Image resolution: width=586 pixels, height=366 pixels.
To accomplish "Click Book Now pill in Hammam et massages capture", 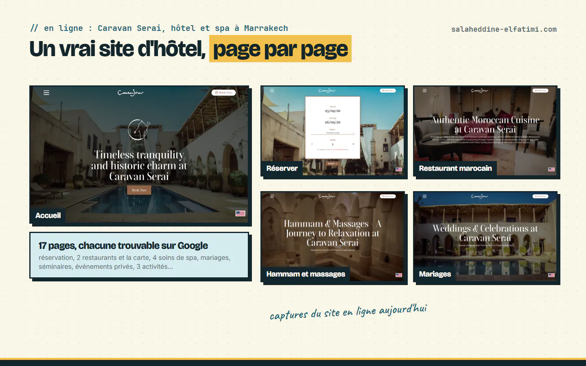I will point(388,196).
